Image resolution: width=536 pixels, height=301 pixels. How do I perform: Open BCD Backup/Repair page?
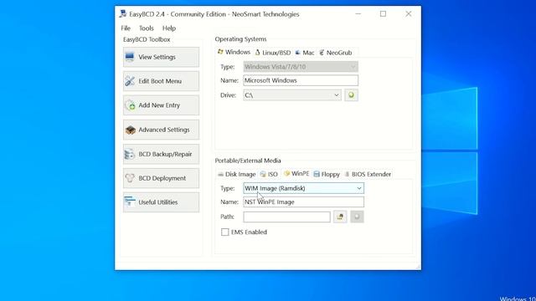(x=161, y=154)
